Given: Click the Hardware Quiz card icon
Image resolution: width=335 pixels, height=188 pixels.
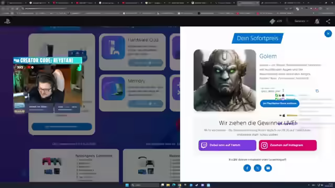Looking at the screenshot, I should (113, 48).
